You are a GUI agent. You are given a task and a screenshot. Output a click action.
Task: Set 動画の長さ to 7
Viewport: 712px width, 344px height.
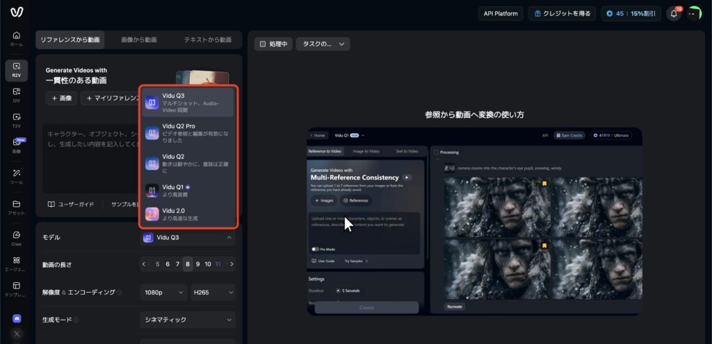(177, 264)
